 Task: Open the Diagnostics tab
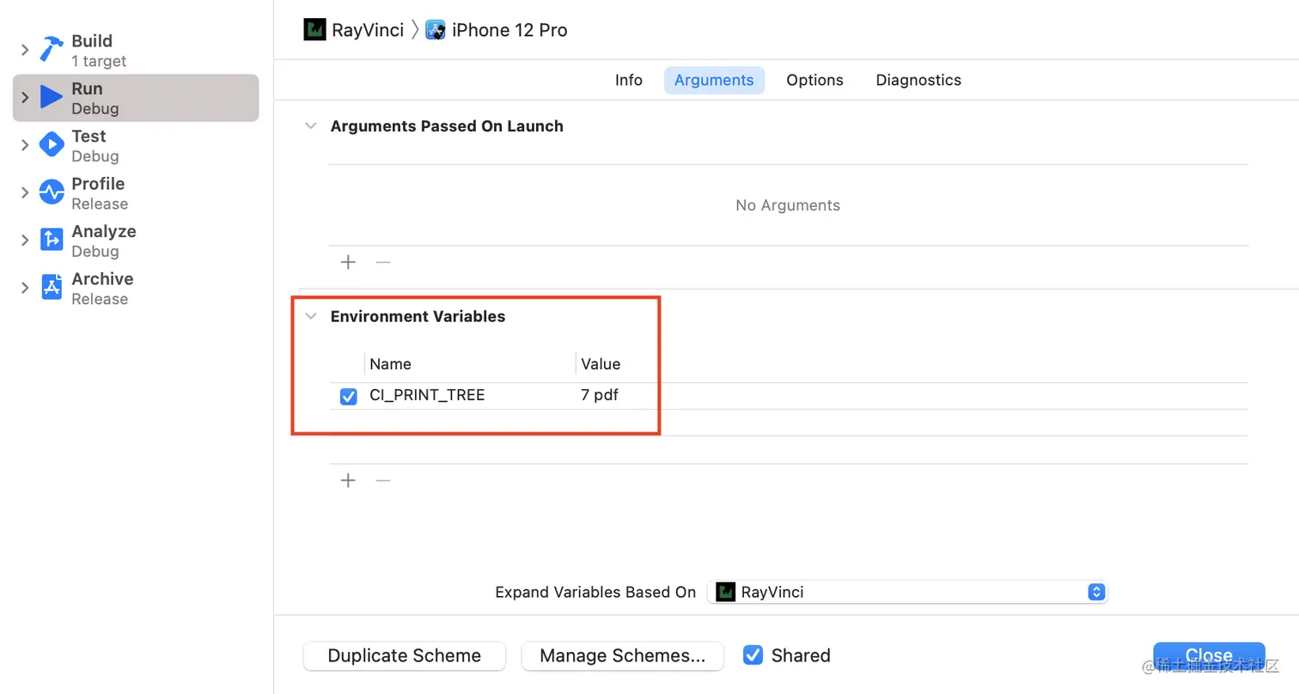[918, 80]
